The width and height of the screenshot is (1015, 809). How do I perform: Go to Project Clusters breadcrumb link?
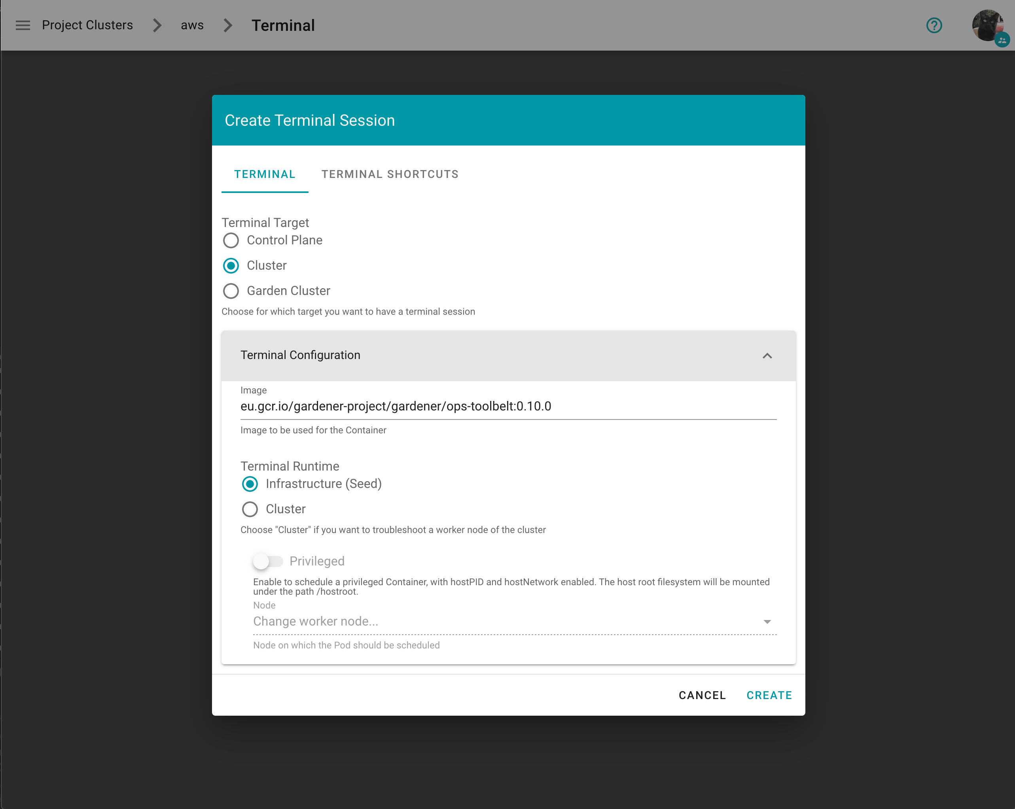point(87,25)
